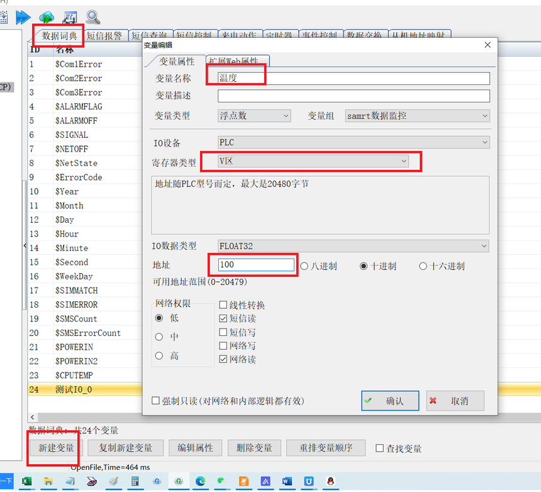This screenshot has height=492, width=541.
Task: Click the grid with down-arrow toolbar icon
Action: 3,17
